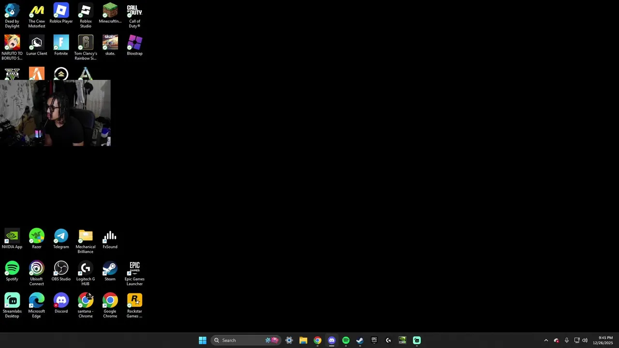
Task: Select the Google Chrome desktop shortcut
Action: tap(110, 305)
